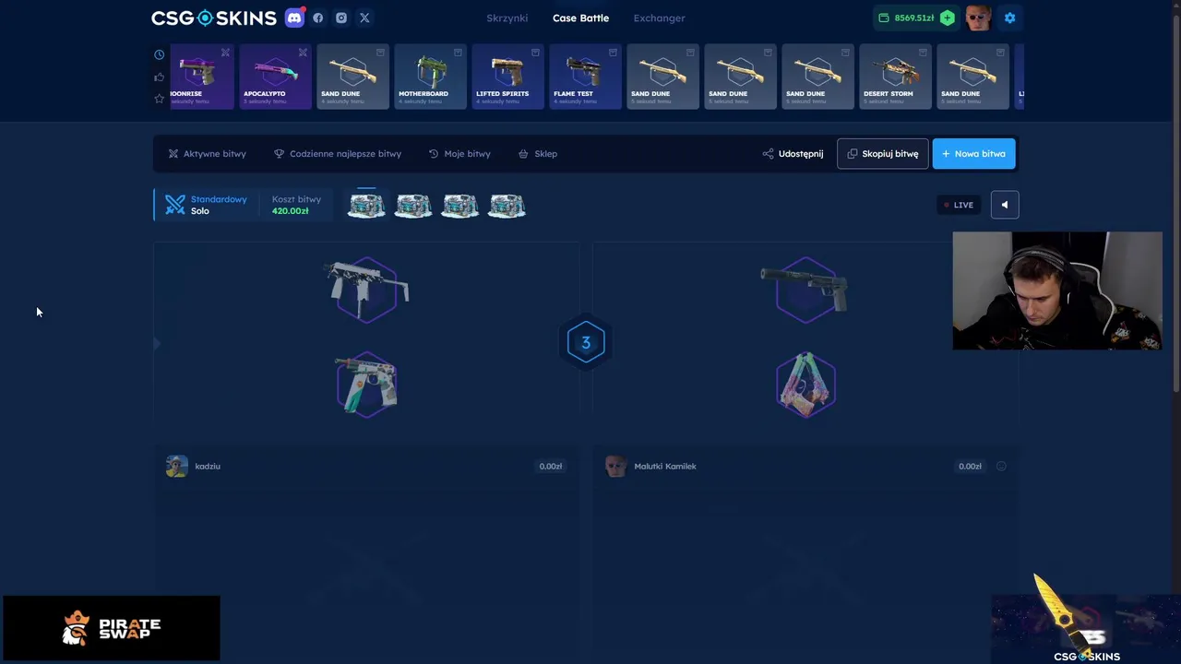Image resolution: width=1181 pixels, height=664 pixels.
Task: Click the Pirate Swap banner
Action: tap(112, 628)
